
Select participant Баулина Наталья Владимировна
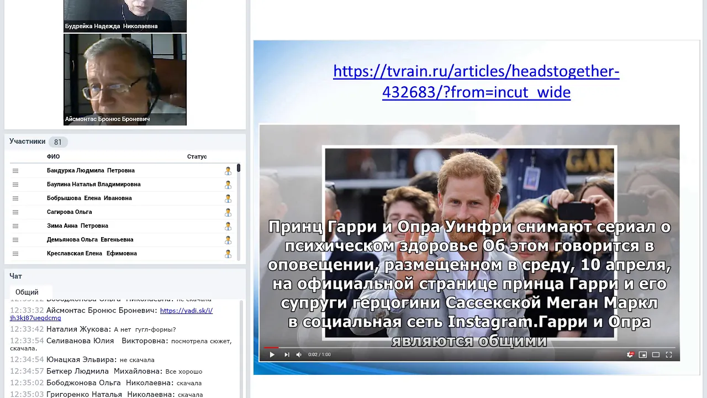(x=94, y=184)
